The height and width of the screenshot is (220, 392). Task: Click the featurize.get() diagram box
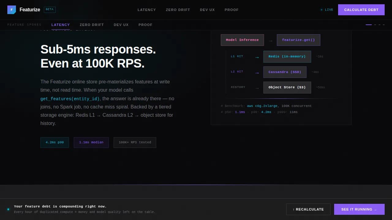(x=299, y=40)
